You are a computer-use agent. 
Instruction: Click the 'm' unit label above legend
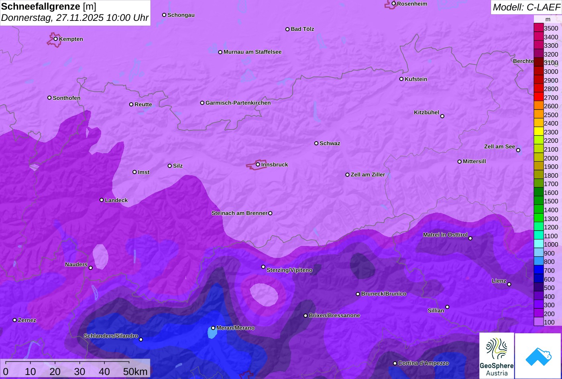(x=548, y=19)
